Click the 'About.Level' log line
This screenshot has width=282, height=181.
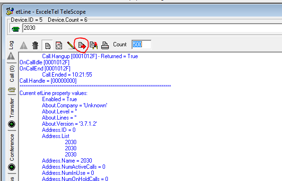click(x=59, y=112)
